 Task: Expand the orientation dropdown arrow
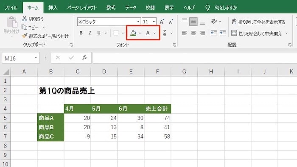220,22
